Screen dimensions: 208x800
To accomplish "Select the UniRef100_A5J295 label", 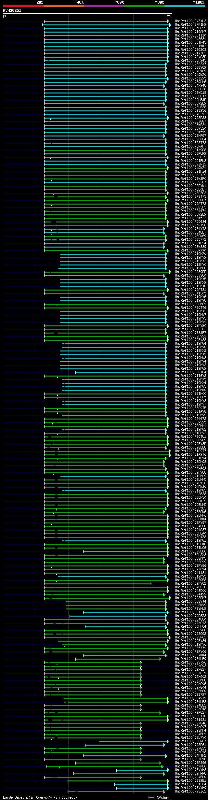I will point(190,78).
